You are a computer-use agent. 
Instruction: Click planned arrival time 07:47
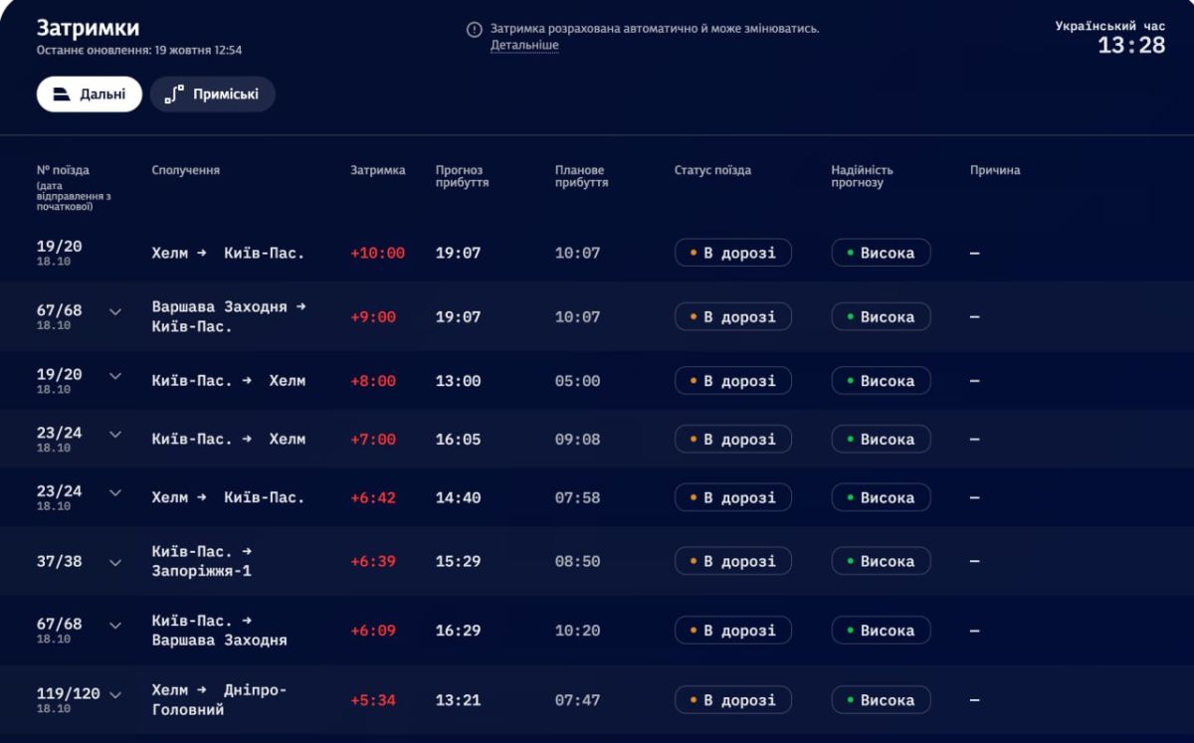tap(578, 700)
